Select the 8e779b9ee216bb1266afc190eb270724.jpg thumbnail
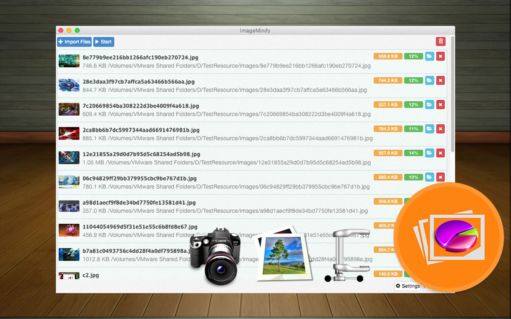511x319 pixels. pyautogui.click(x=69, y=61)
